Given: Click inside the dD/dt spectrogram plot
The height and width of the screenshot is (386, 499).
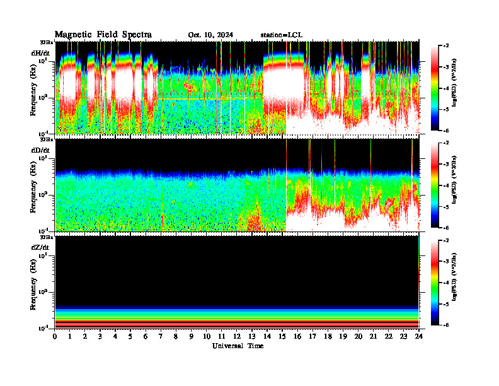Looking at the screenshot, I should (x=237, y=185).
